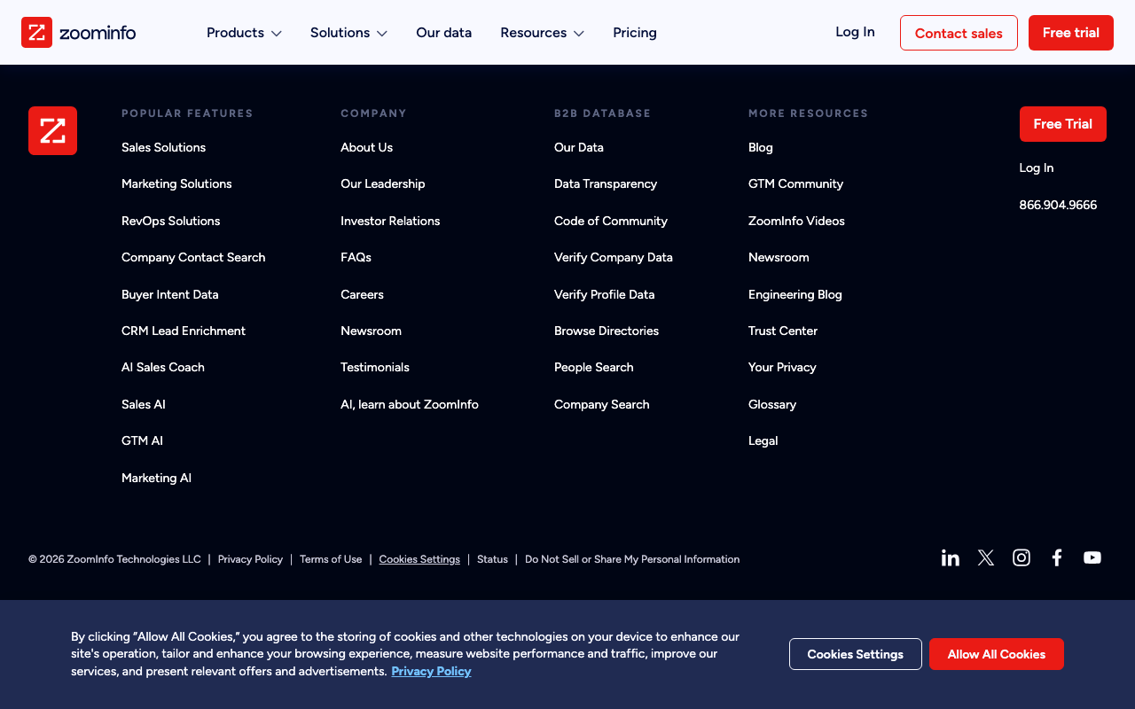Open About Us link
This screenshot has height=709, width=1135.
tap(366, 147)
